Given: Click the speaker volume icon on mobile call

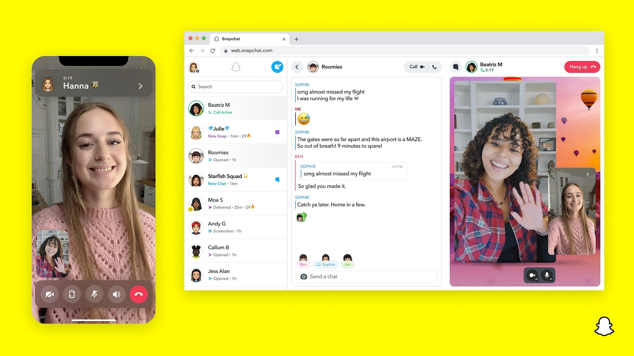Looking at the screenshot, I should click(116, 295).
